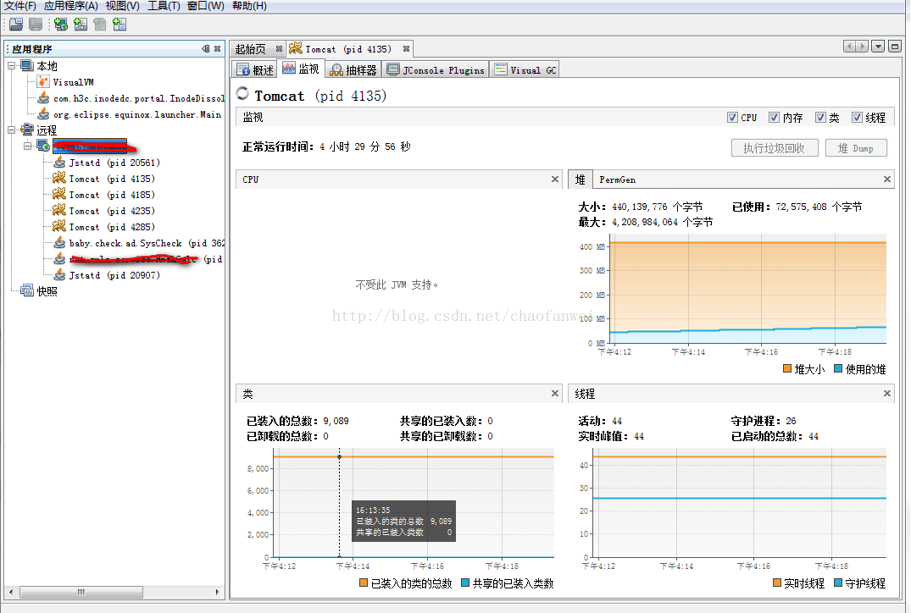Click the 远程 remote hosts icon
The width and height of the screenshot is (911, 613).
tap(27, 130)
